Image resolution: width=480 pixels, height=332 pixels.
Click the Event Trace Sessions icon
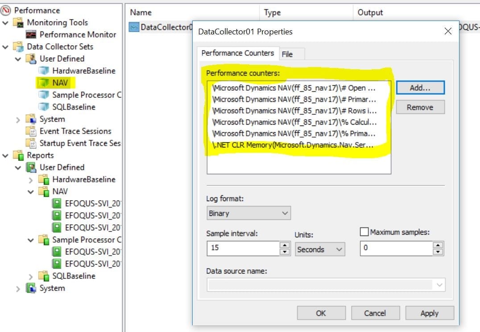(31, 131)
